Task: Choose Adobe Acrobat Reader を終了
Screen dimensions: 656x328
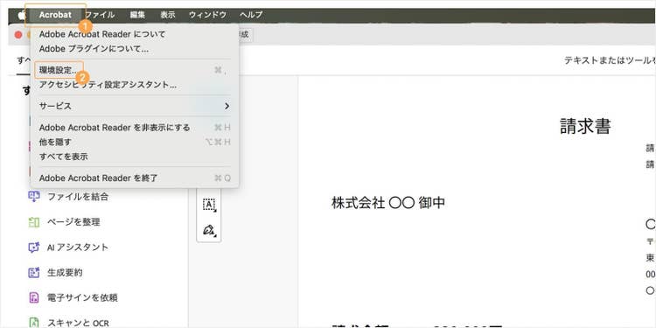Action: (135, 178)
